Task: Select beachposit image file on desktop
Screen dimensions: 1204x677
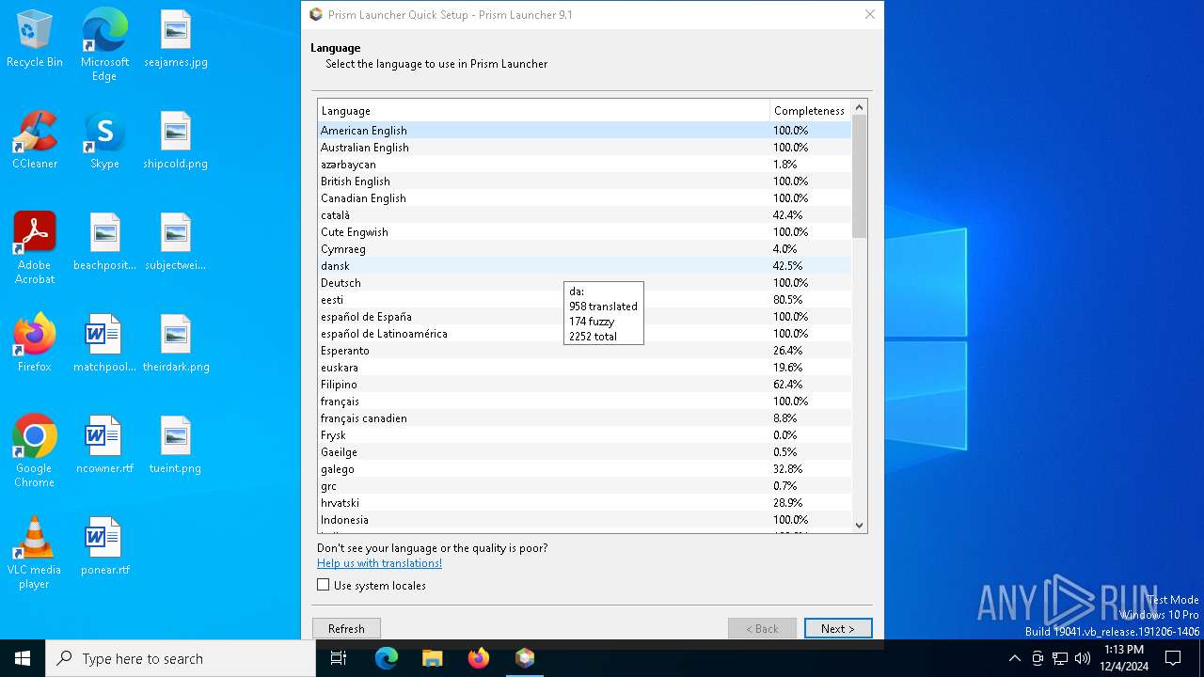Action: click(x=104, y=243)
